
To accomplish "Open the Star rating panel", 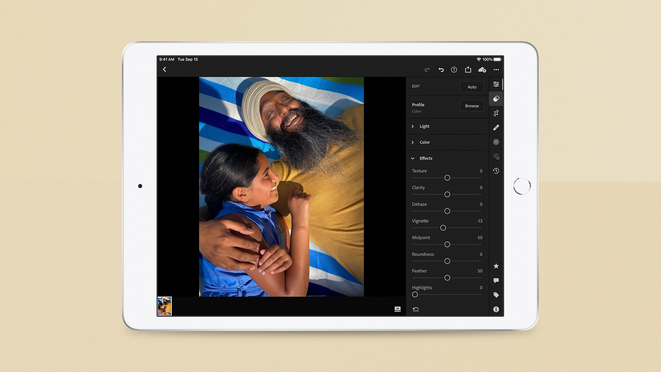I will tap(496, 266).
